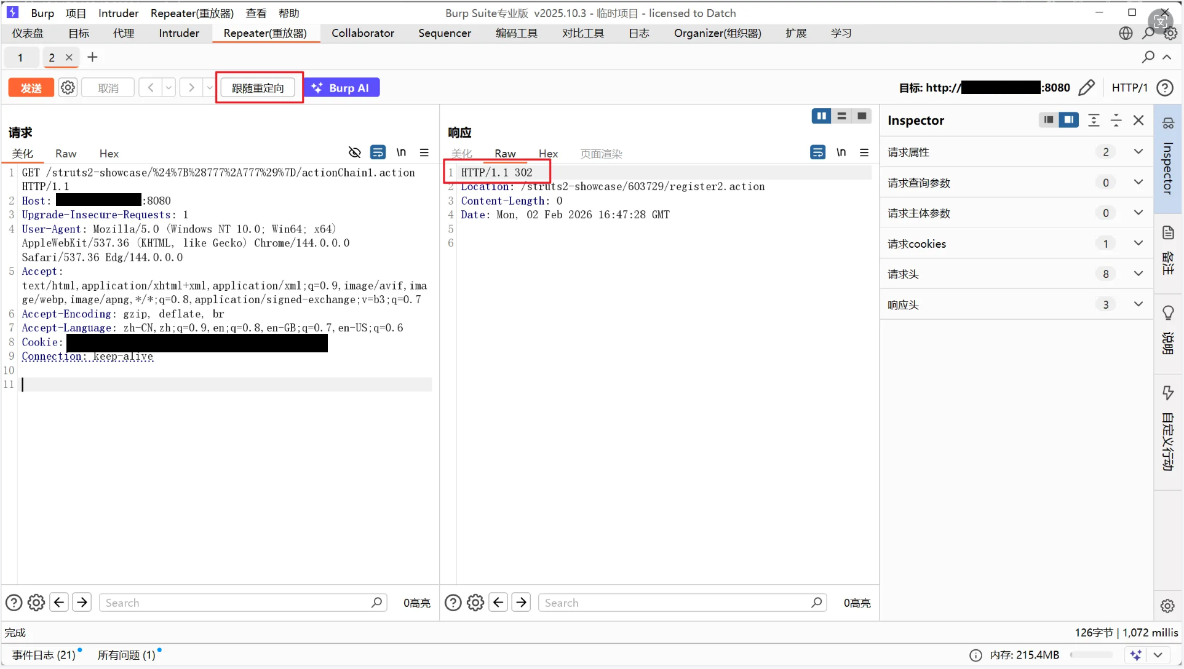This screenshot has height=669, width=1184.
Task: Go to next response search match
Action: (x=522, y=603)
